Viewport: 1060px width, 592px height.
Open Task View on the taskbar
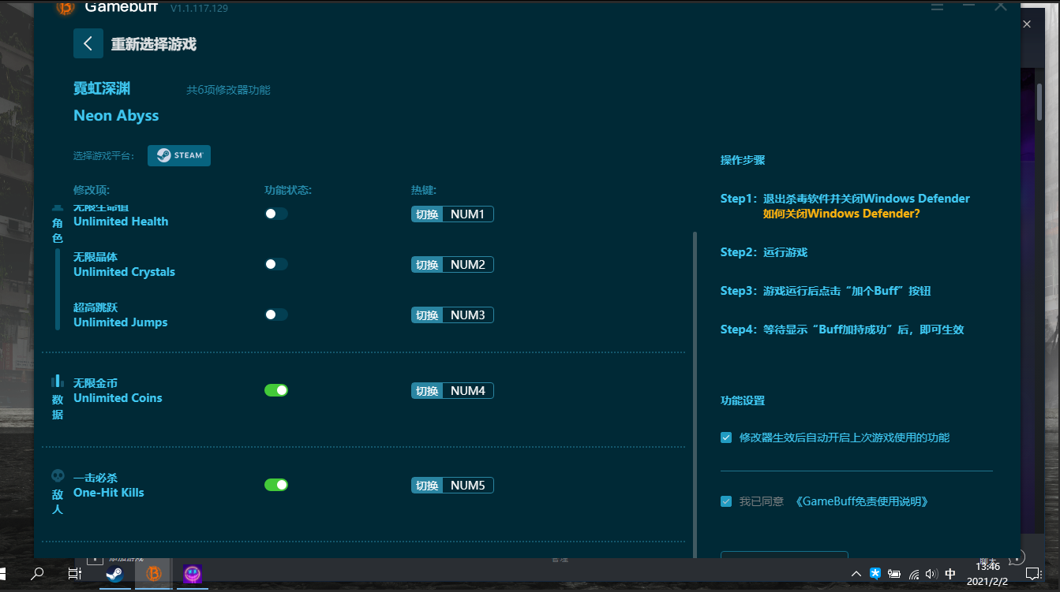74,574
